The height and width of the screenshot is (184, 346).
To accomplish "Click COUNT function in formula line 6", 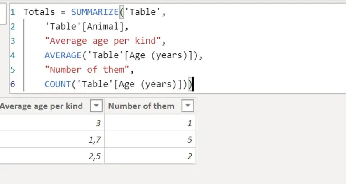I will [x=58, y=84].
